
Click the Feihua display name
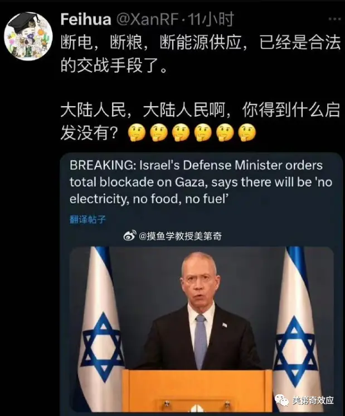pos(86,20)
